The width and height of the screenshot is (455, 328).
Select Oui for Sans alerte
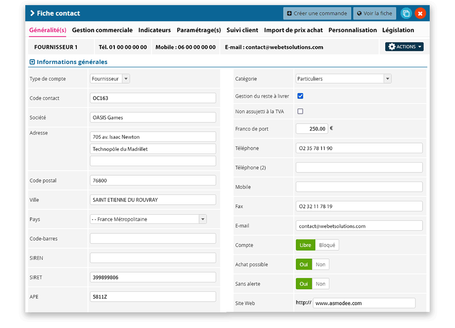click(304, 284)
